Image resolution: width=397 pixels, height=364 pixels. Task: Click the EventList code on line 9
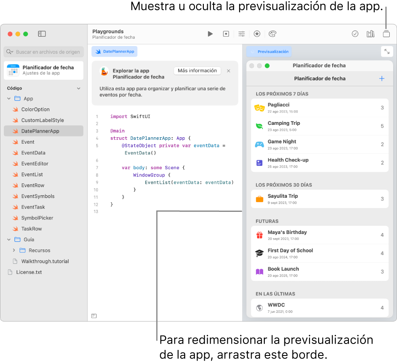[x=189, y=182]
